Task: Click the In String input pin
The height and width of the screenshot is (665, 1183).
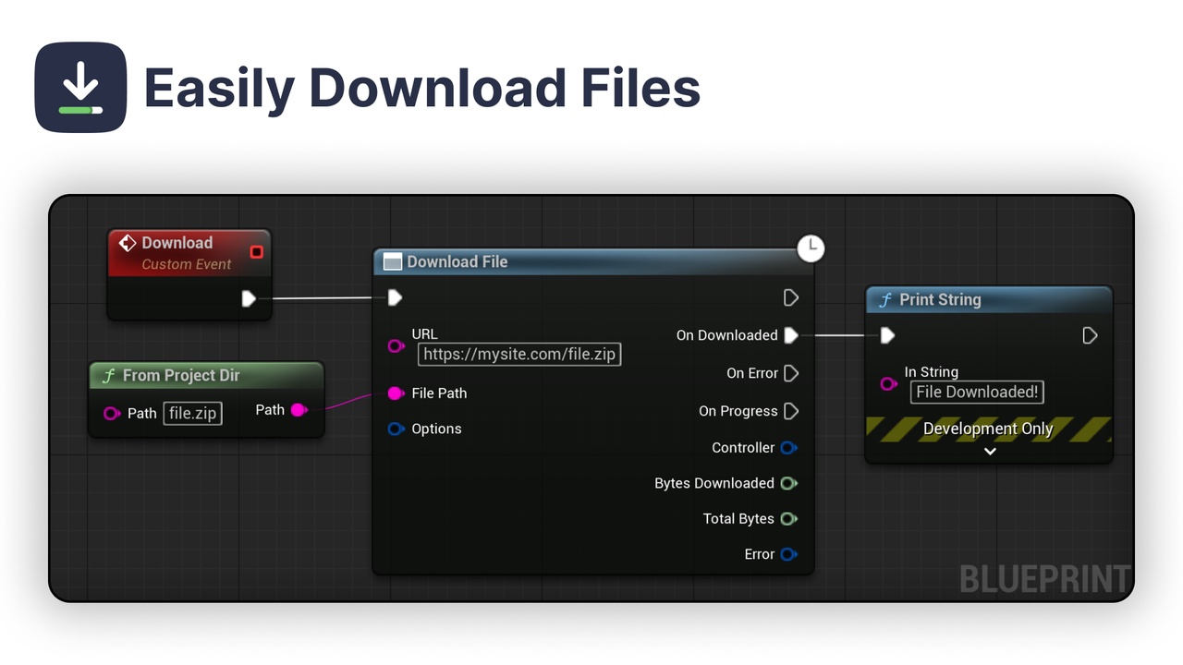Action: click(889, 383)
